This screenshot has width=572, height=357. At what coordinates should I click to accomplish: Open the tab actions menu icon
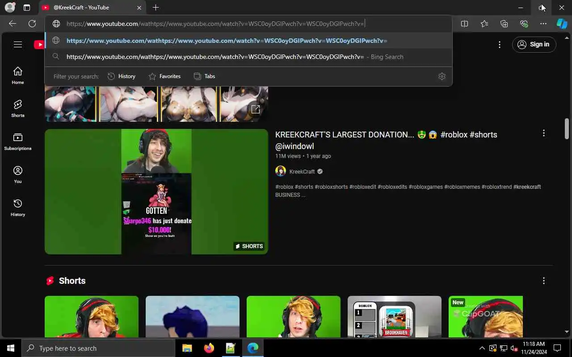(x=27, y=8)
